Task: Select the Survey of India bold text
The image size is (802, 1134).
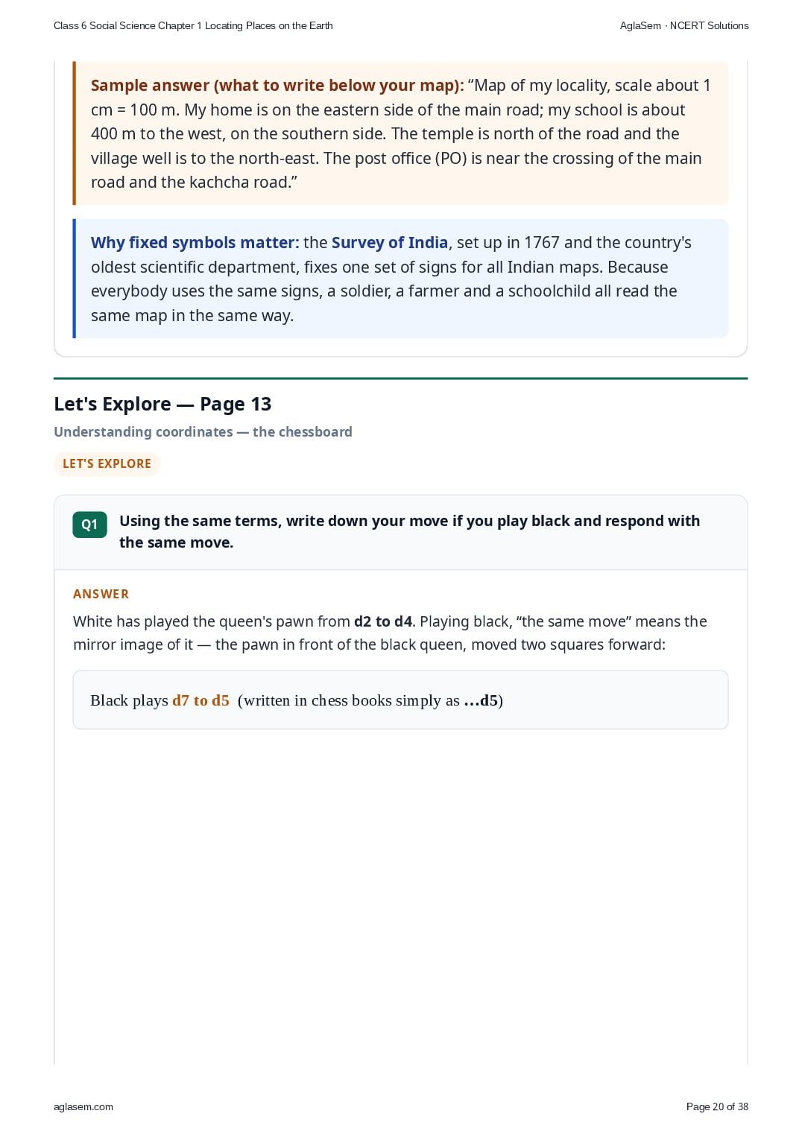Action: (x=390, y=243)
